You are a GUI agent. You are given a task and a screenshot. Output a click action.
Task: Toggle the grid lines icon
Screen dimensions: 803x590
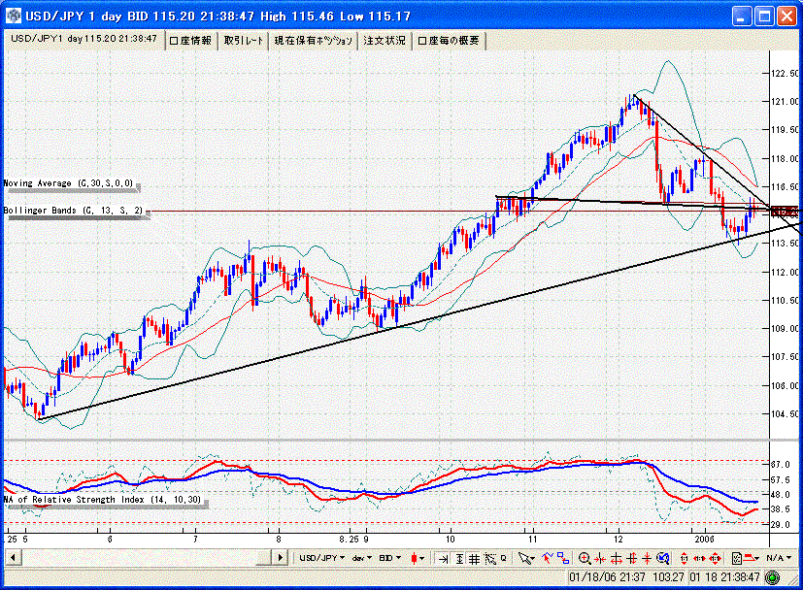[x=474, y=558]
